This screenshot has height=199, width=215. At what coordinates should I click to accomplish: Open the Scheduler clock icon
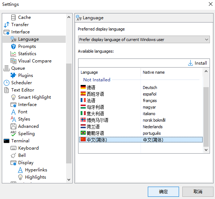pos(7,83)
